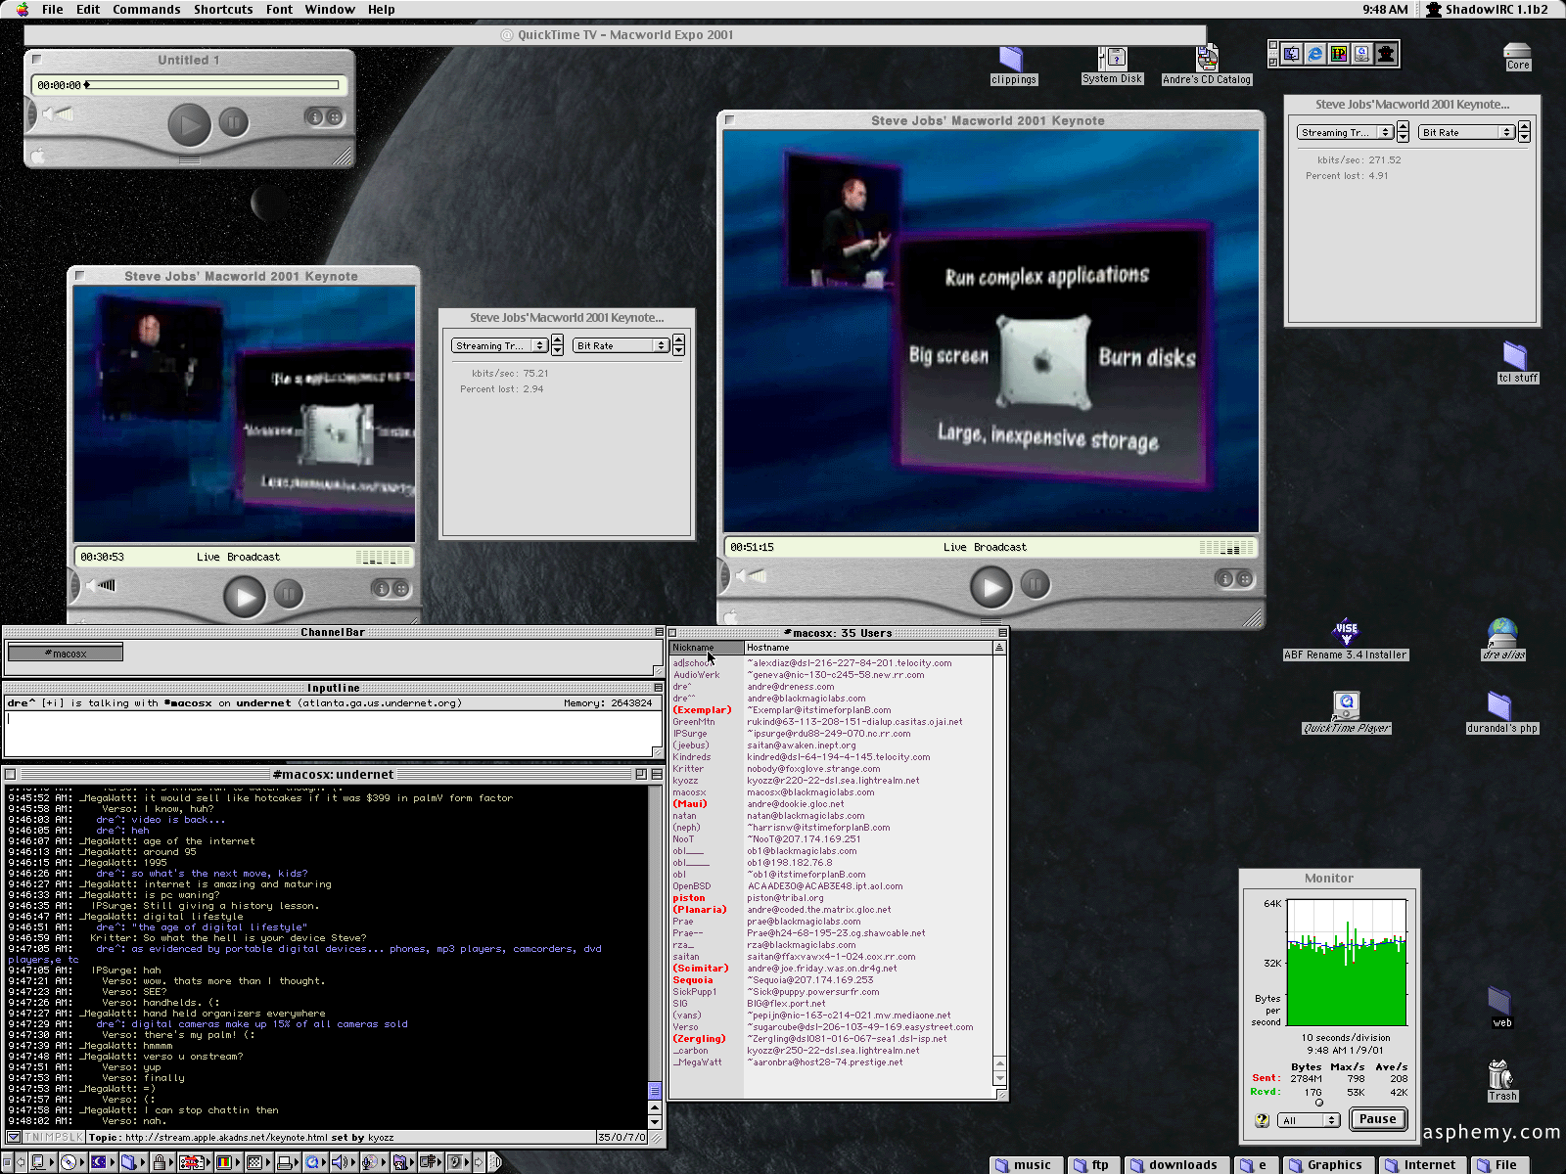Open the ABF Rename 3.4 Installer icon
Image resolution: width=1566 pixels, height=1174 pixels.
[x=1347, y=633]
